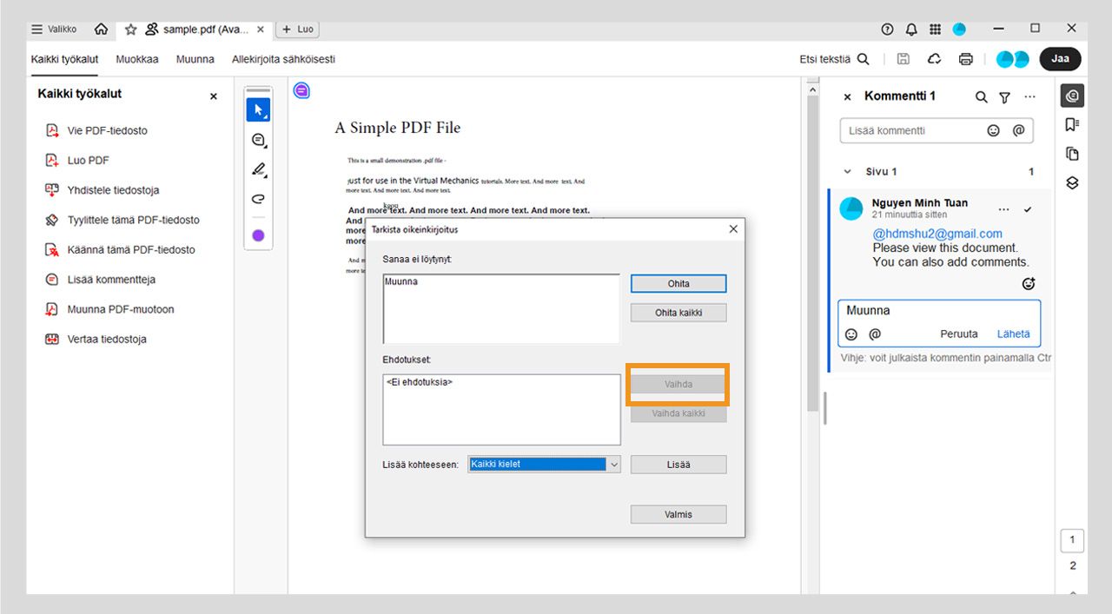
Task: Open the Muokkaa tab
Action: pyautogui.click(x=137, y=59)
